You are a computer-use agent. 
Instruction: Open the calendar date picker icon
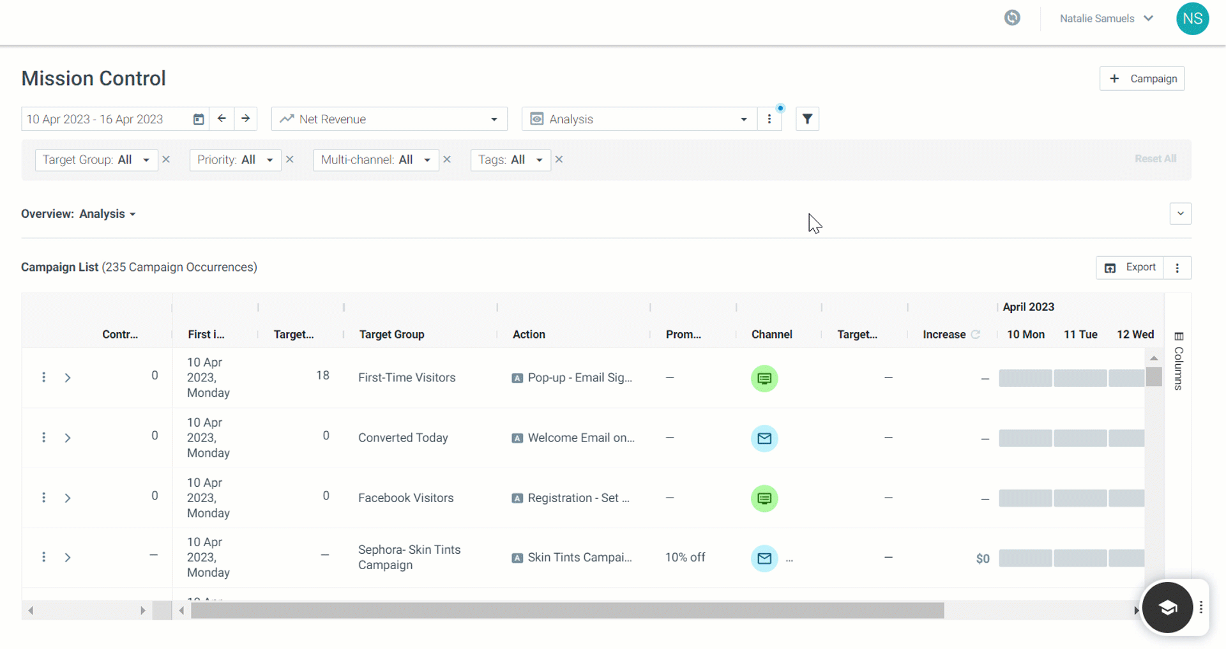click(x=199, y=119)
